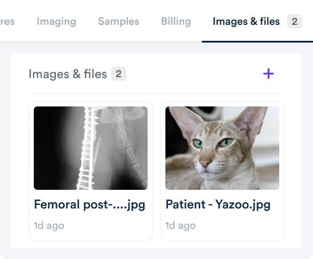
Task: Select the Images & files tab label
Action: 246,21
